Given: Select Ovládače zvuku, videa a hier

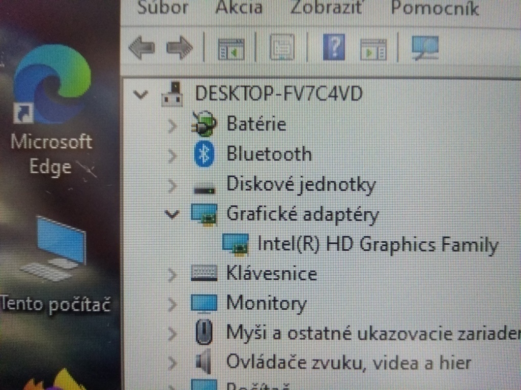Looking at the screenshot, I should click(349, 363).
